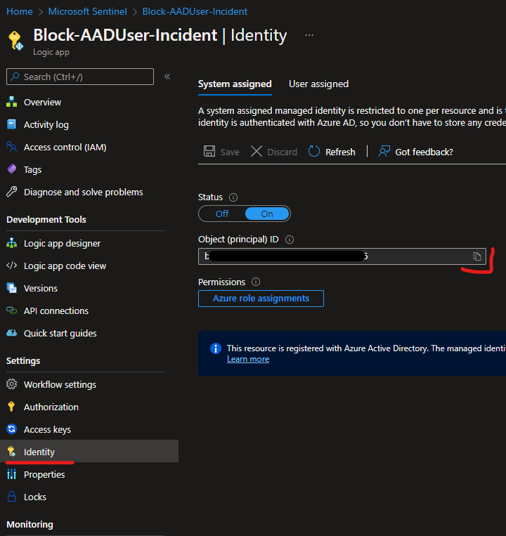Copy the Object (principal) ID to clipboard
This screenshot has height=536, width=506.
pos(477,256)
